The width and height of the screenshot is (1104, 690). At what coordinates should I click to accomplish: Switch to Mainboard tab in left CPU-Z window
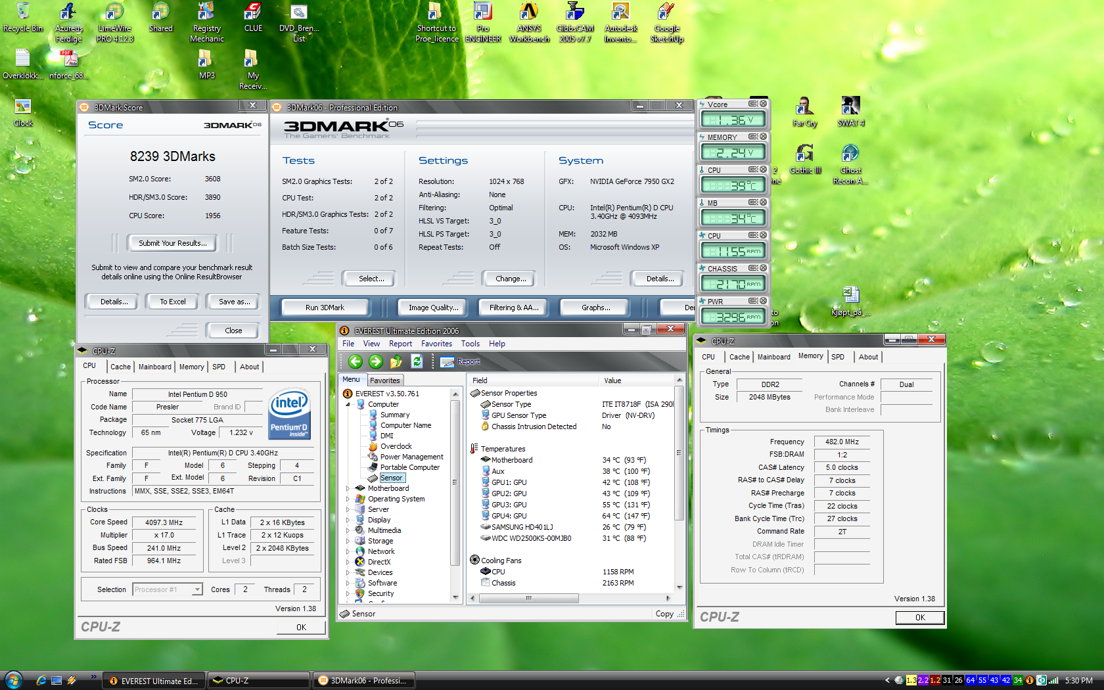tap(154, 367)
